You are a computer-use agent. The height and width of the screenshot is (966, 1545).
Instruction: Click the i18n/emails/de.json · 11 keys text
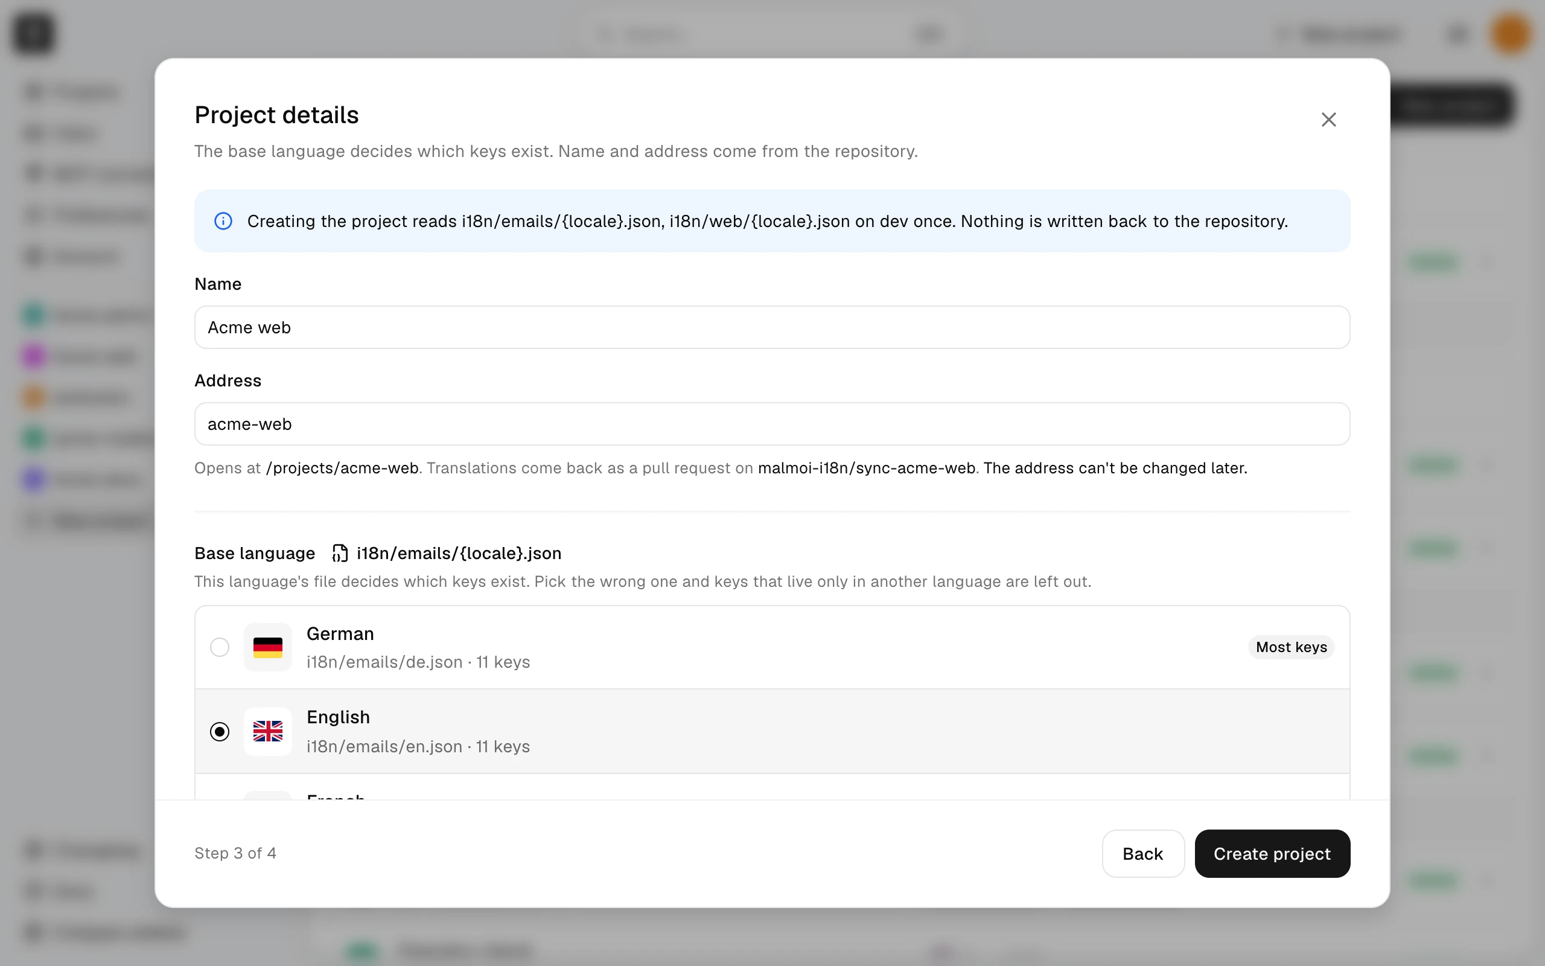[x=418, y=662]
